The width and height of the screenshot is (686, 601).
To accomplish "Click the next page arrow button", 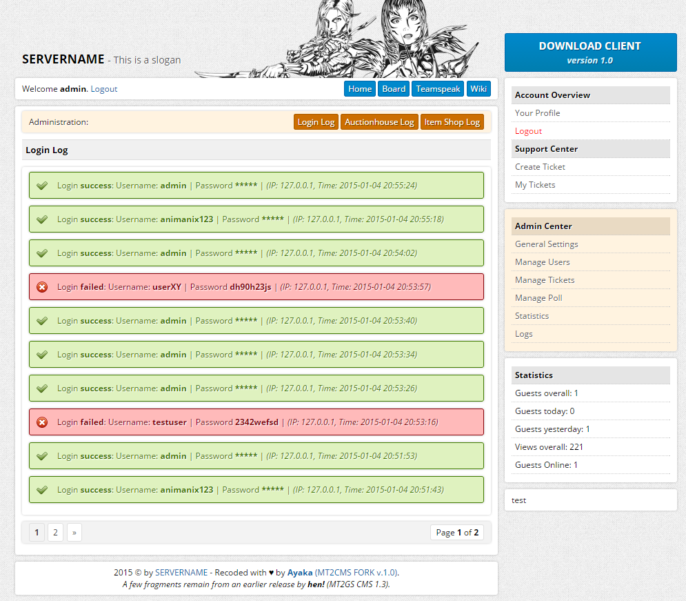I will click(x=74, y=533).
